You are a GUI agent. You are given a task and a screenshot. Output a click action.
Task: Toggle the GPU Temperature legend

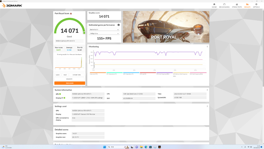pyautogui.click(x=131, y=73)
